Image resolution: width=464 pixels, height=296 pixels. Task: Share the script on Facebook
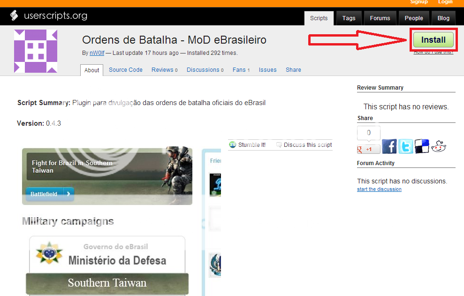coord(389,146)
